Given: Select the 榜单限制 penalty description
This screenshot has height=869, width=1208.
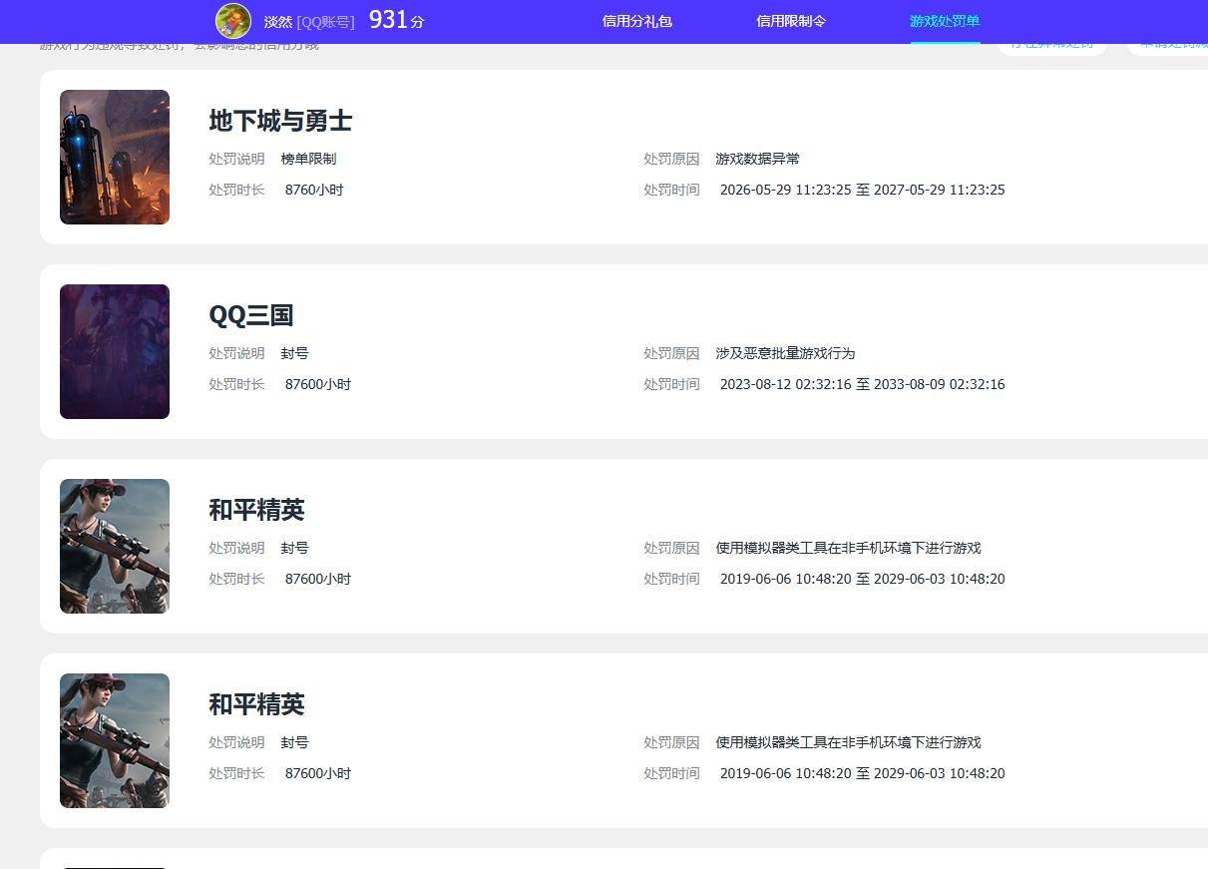Looking at the screenshot, I should pyautogui.click(x=308, y=159).
